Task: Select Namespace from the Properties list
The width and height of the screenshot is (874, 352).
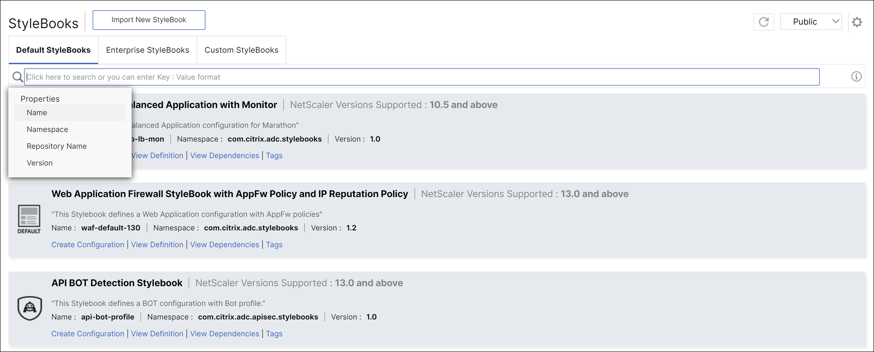Action: (70, 129)
